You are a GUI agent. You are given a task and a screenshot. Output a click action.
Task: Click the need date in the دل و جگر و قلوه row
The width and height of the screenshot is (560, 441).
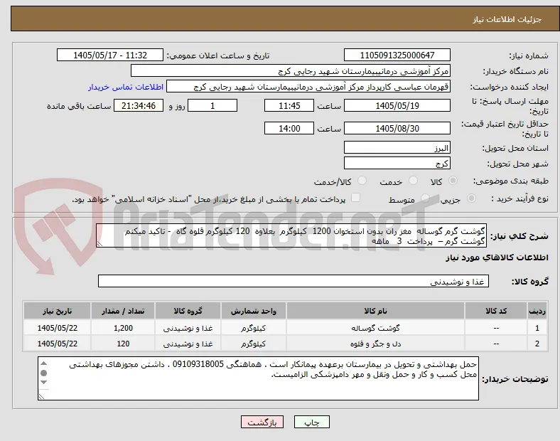pos(57,344)
